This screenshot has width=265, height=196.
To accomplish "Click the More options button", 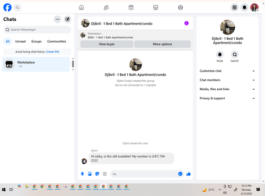I will pyautogui.click(x=162, y=44).
